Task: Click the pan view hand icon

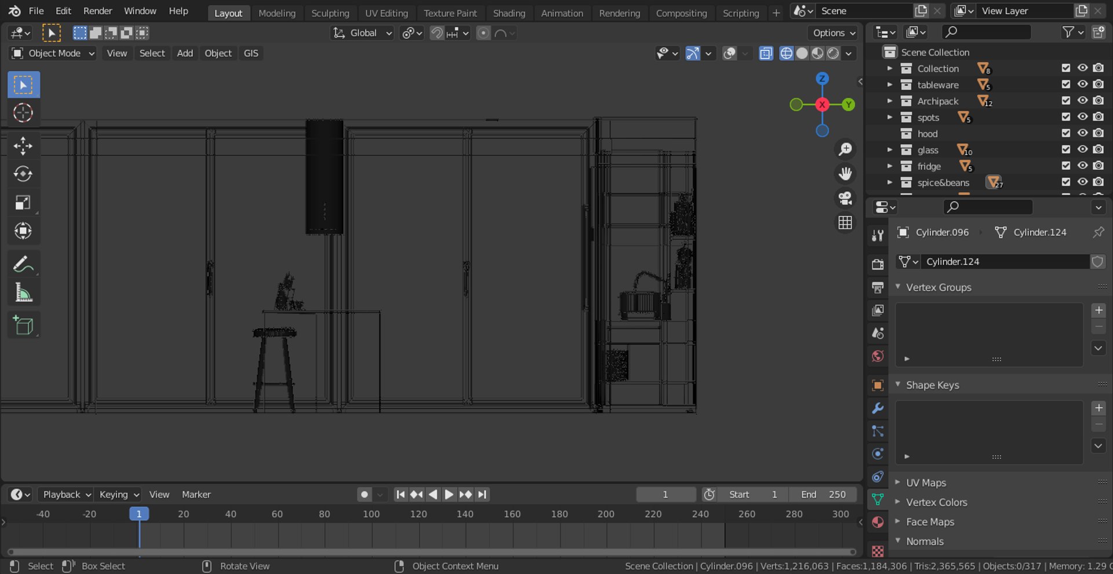Action: pos(845,174)
